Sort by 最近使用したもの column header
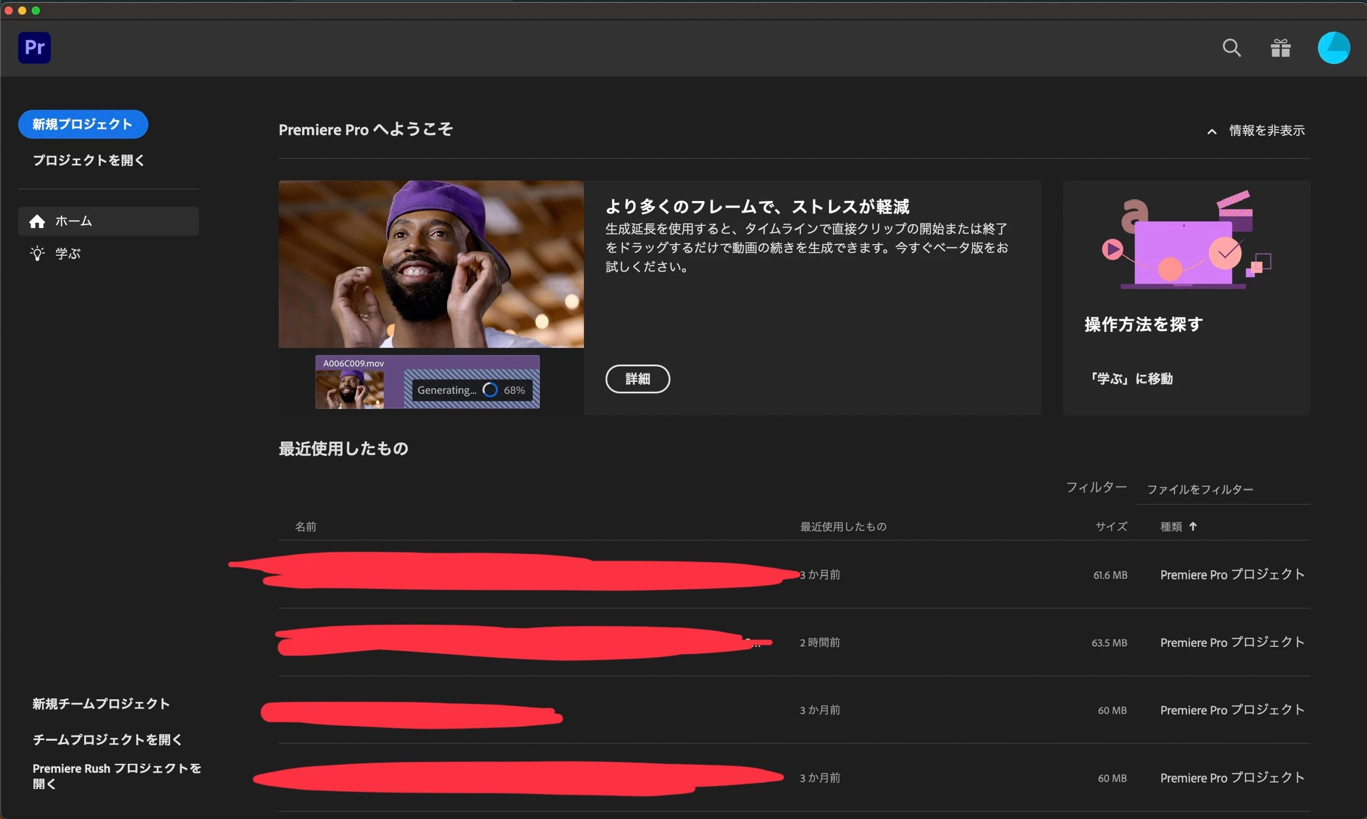The height and width of the screenshot is (819, 1367). tap(842, 526)
